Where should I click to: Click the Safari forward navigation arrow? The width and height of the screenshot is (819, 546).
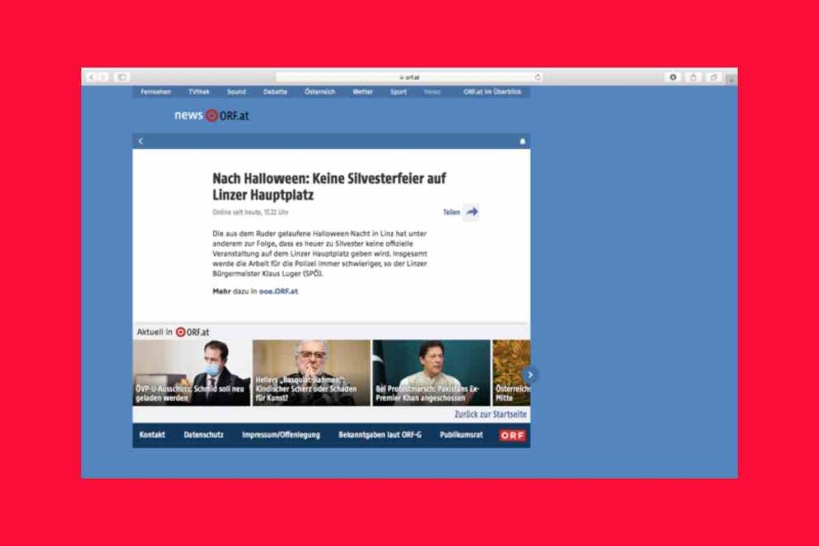click(102, 78)
